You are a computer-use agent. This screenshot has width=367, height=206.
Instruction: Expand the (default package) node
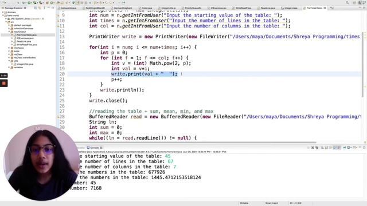point(9,25)
